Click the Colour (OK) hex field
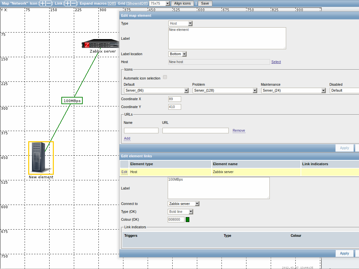 coord(176,219)
